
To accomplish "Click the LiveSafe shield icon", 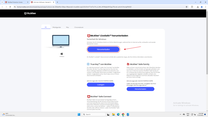I will (x=88, y=36).
